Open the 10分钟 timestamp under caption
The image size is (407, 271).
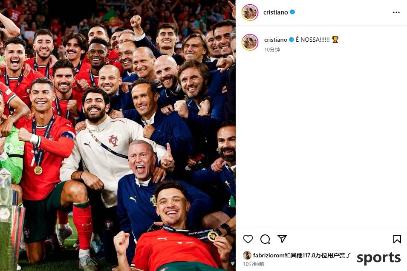pyautogui.click(x=272, y=49)
